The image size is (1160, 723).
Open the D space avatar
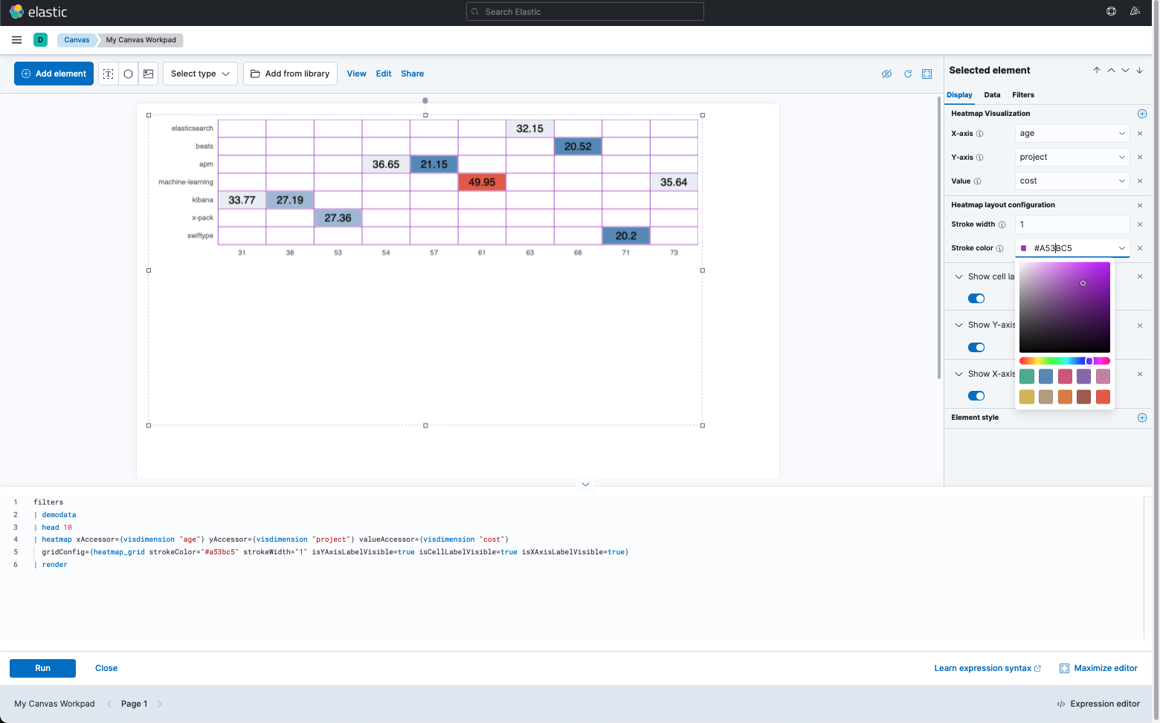click(x=40, y=40)
